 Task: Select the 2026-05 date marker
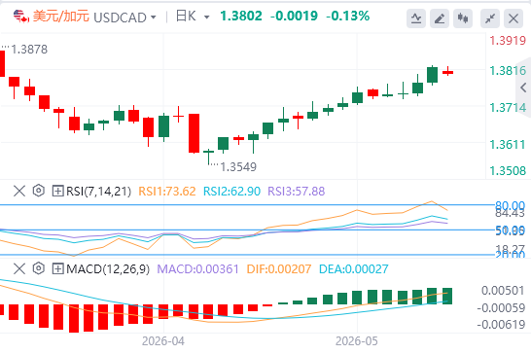(x=357, y=341)
